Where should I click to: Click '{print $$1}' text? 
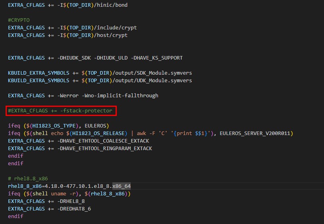[x=190, y=133]
